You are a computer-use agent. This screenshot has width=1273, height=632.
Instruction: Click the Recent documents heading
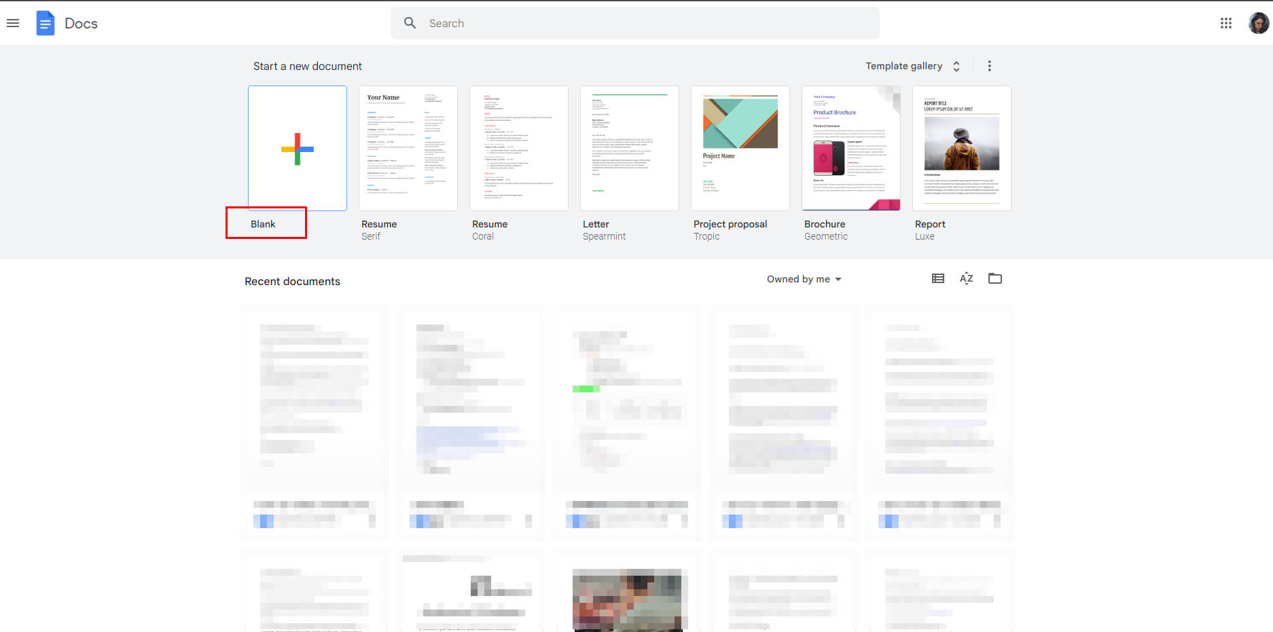coord(292,281)
